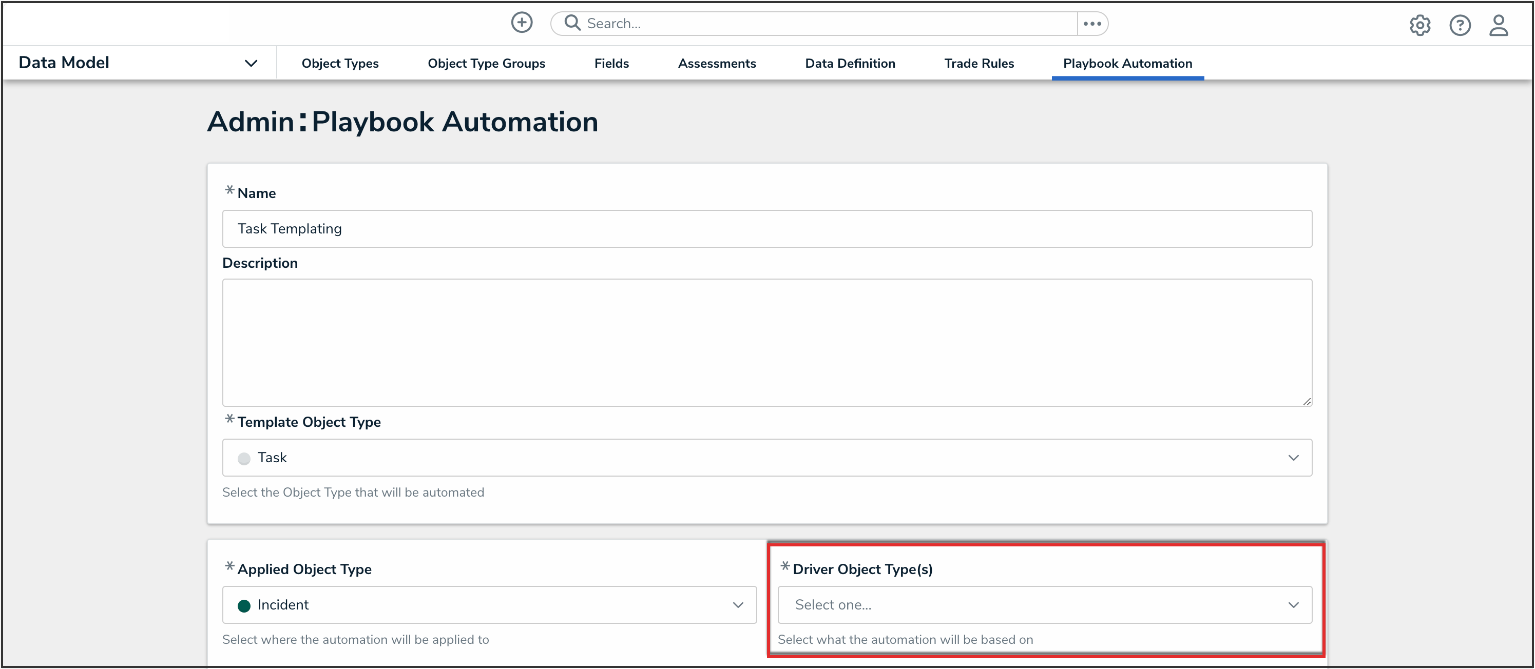Select the Trade Rules tab
Viewport: 1535px width, 669px height.
[x=978, y=63]
